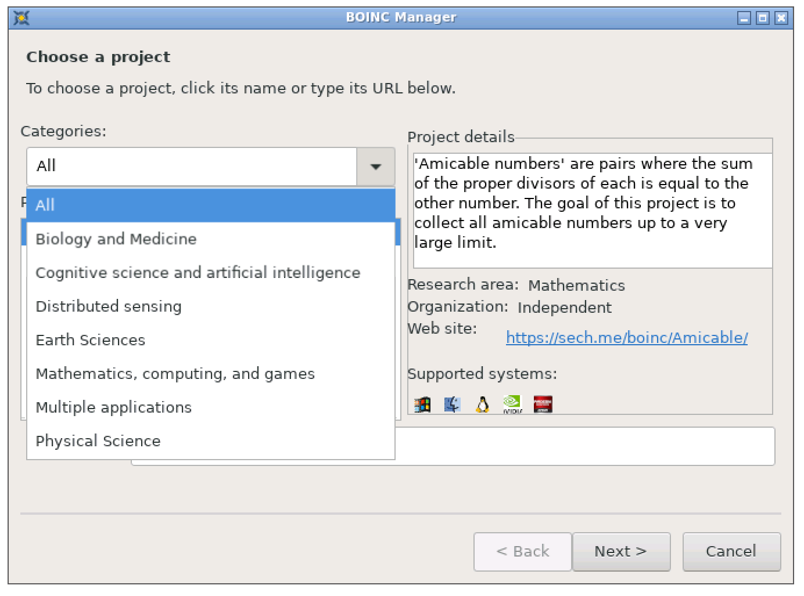Click the Windows supported system icon

pyautogui.click(x=422, y=404)
